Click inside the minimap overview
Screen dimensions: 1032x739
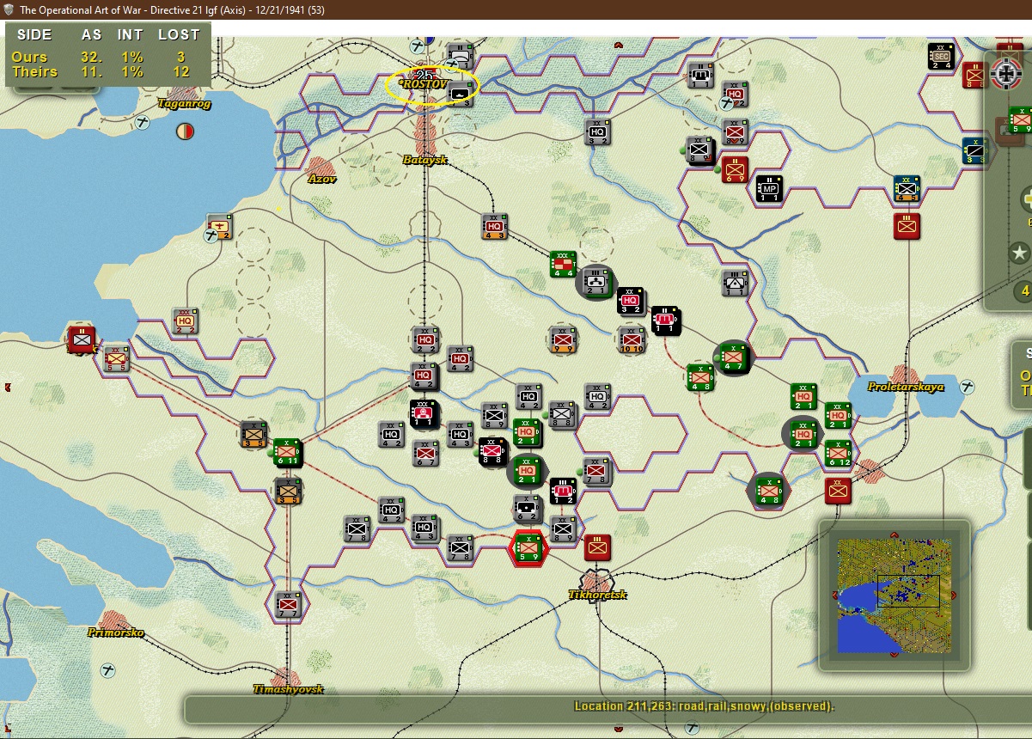point(894,595)
